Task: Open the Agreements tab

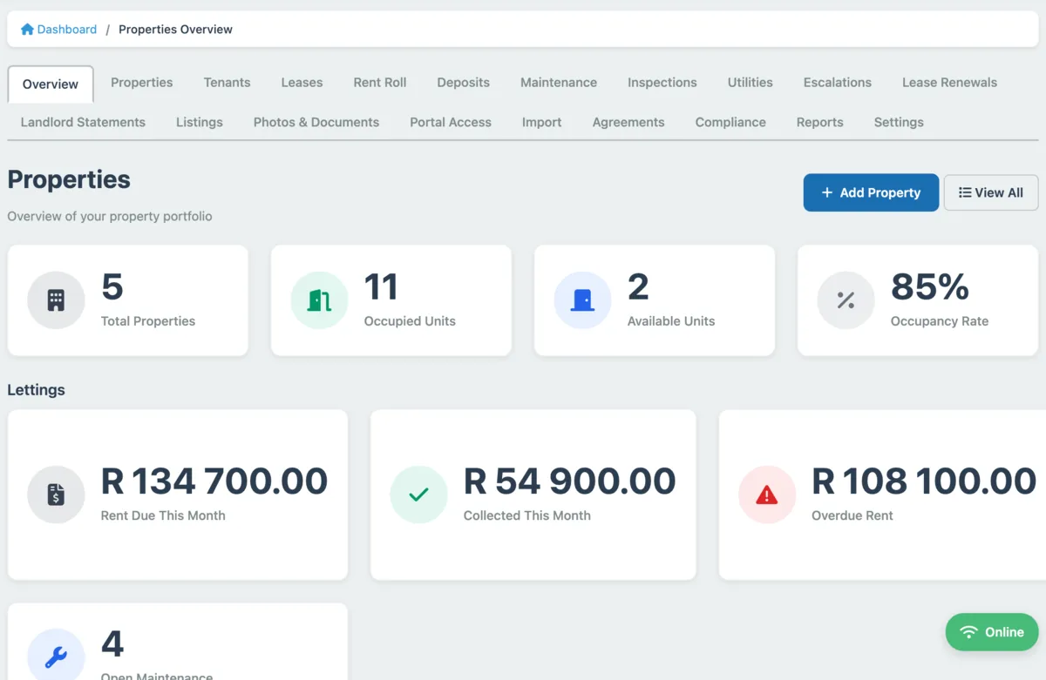Action: 628,123
